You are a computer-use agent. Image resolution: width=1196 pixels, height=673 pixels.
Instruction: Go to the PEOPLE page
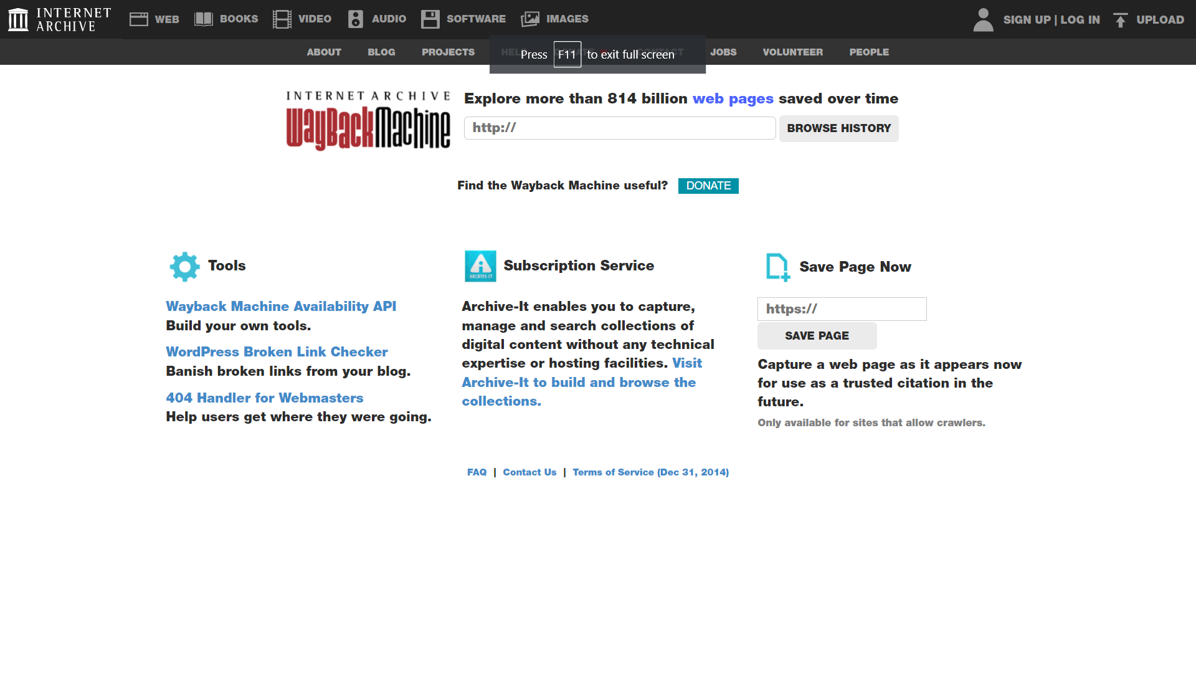click(x=870, y=52)
